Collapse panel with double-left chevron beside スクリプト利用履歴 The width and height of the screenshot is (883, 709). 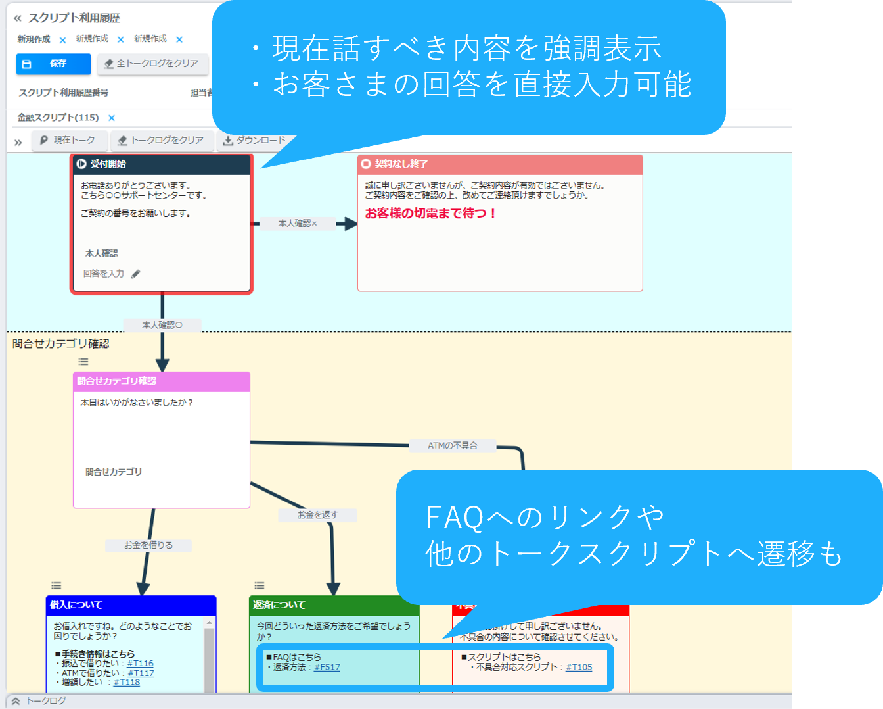[x=17, y=18]
